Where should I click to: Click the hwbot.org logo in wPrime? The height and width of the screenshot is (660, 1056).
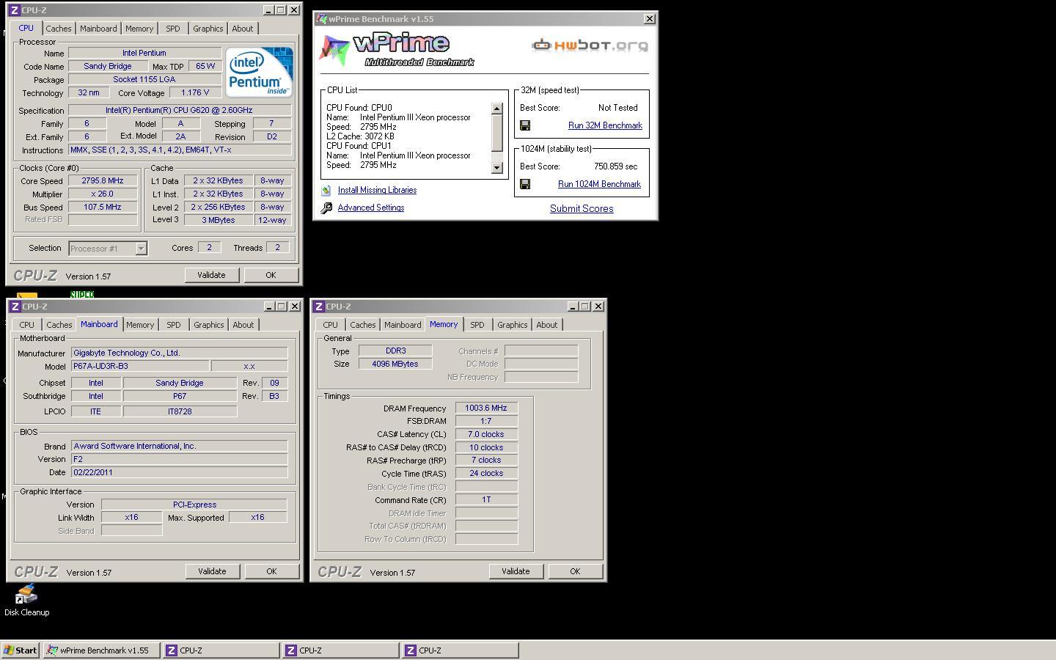590,45
